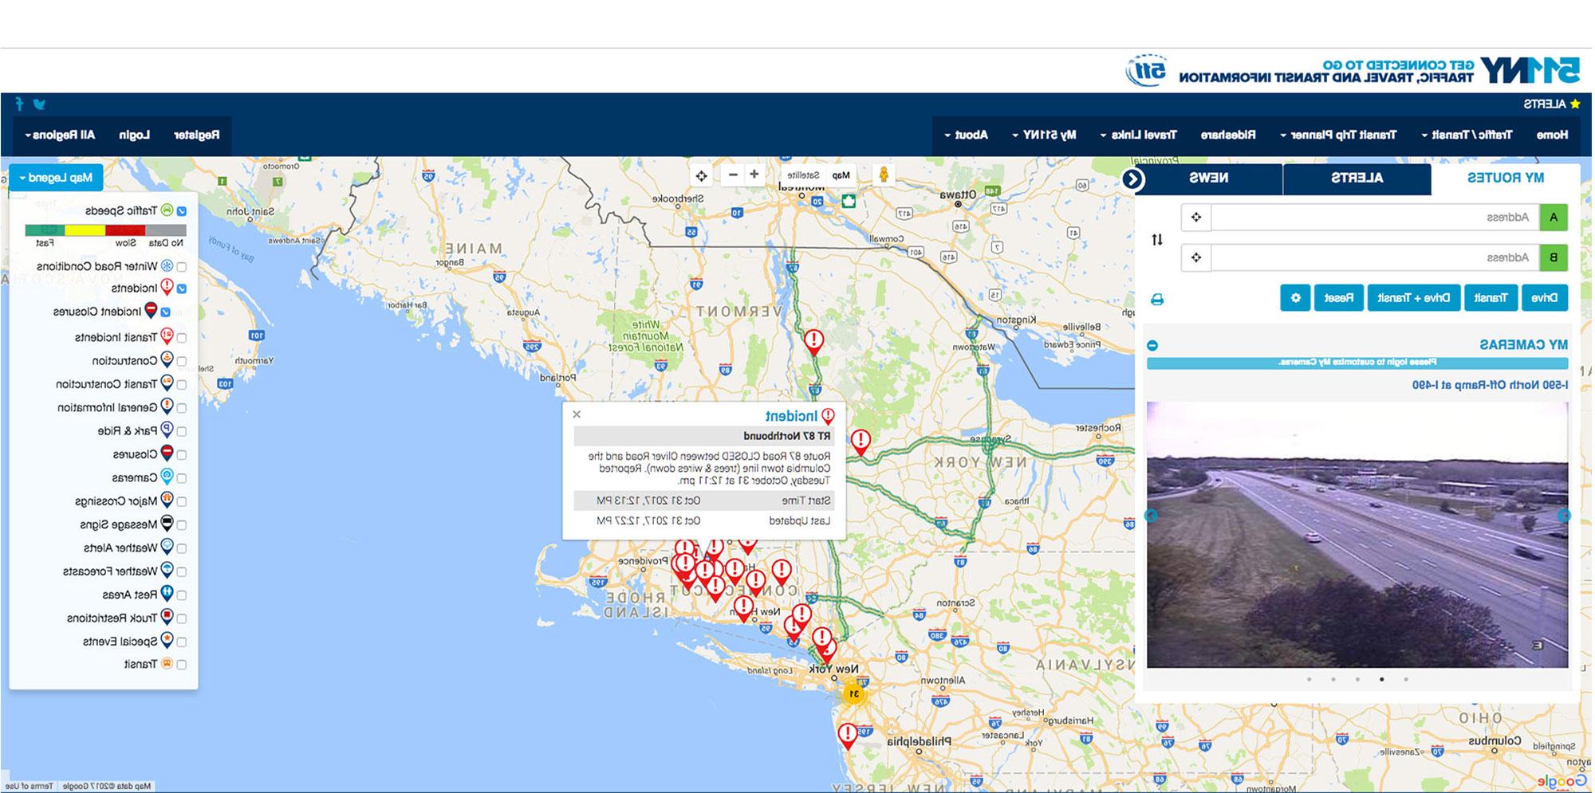Open I-590 North Off-Ramp at I-490 link
The image size is (1595, 793).
tap(1490, 385)
